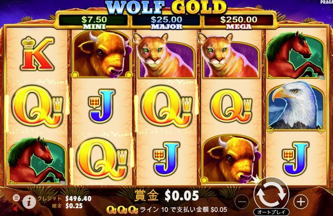
Task: Open the hamburger menu icon
Action: [x=16, y=198]
